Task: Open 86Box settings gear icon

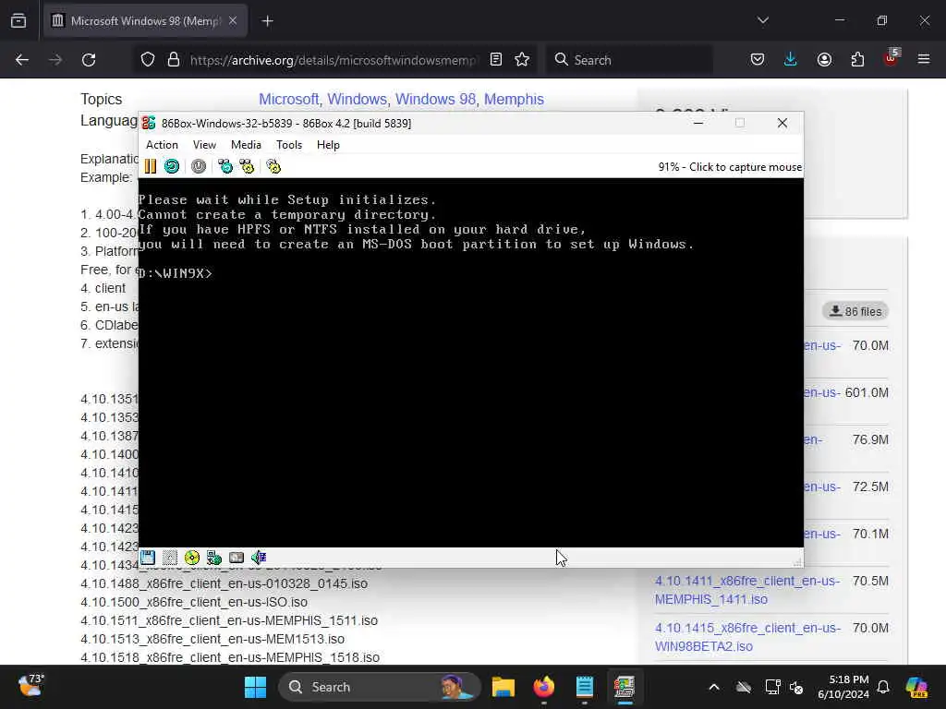Action: (273, 166)
